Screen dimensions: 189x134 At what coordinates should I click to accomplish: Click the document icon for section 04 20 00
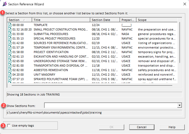(10, 75)
